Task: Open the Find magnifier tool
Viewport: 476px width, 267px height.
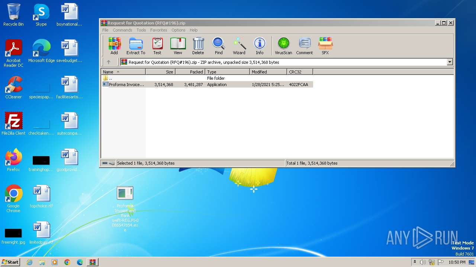Action: [219, 46]
